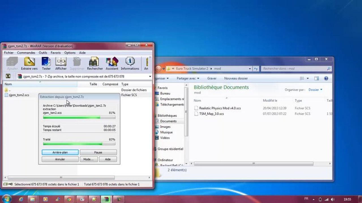Open WinRAR path history dropdown

[150, 76]
